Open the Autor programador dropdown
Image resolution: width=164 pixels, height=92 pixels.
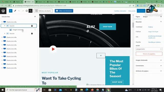[x=149, y=49]
